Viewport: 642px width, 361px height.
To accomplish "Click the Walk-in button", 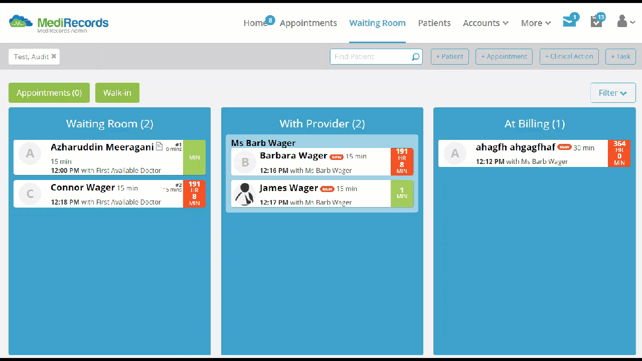I will point(117,93).
